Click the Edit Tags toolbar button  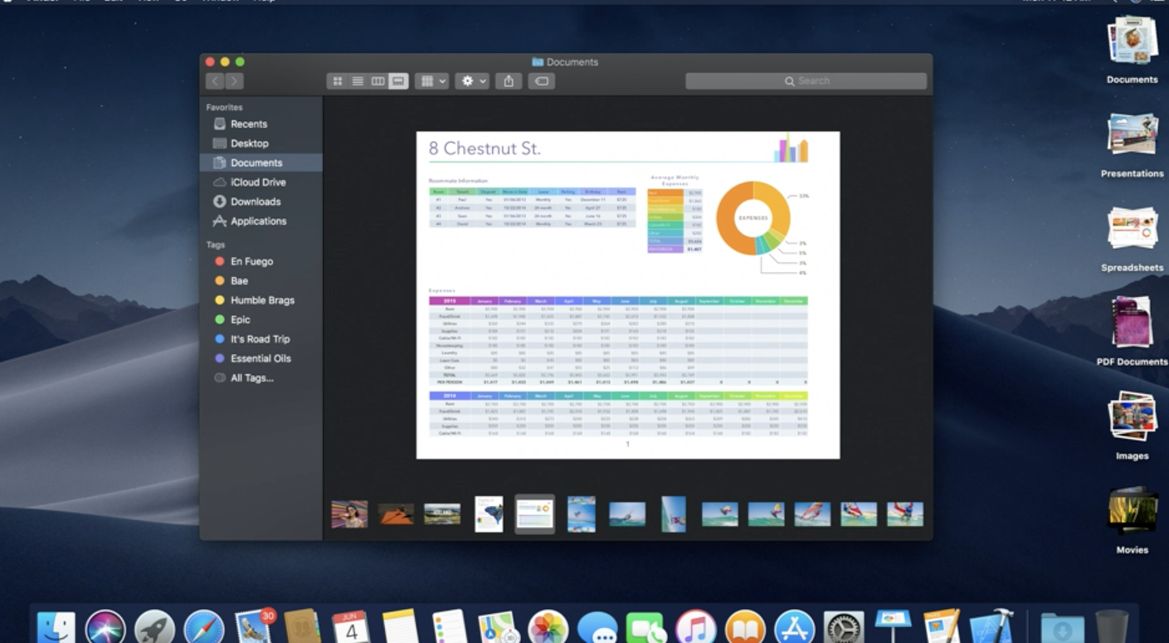click(x=541, y=81)
